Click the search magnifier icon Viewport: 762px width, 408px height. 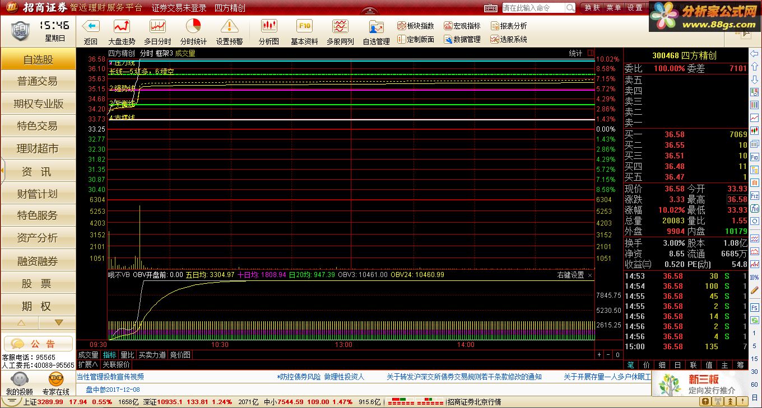[570, 8]
